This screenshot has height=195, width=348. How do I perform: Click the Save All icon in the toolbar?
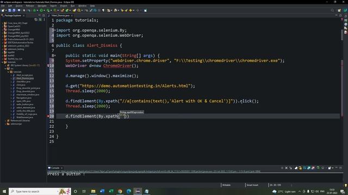pos(14,10)
